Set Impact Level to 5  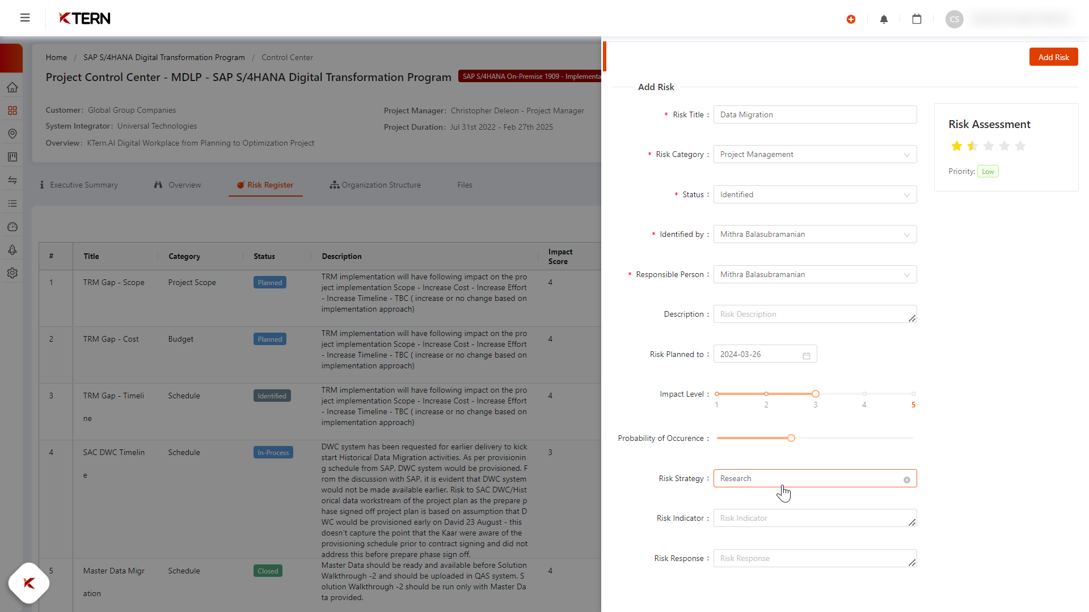coord(913,394)
